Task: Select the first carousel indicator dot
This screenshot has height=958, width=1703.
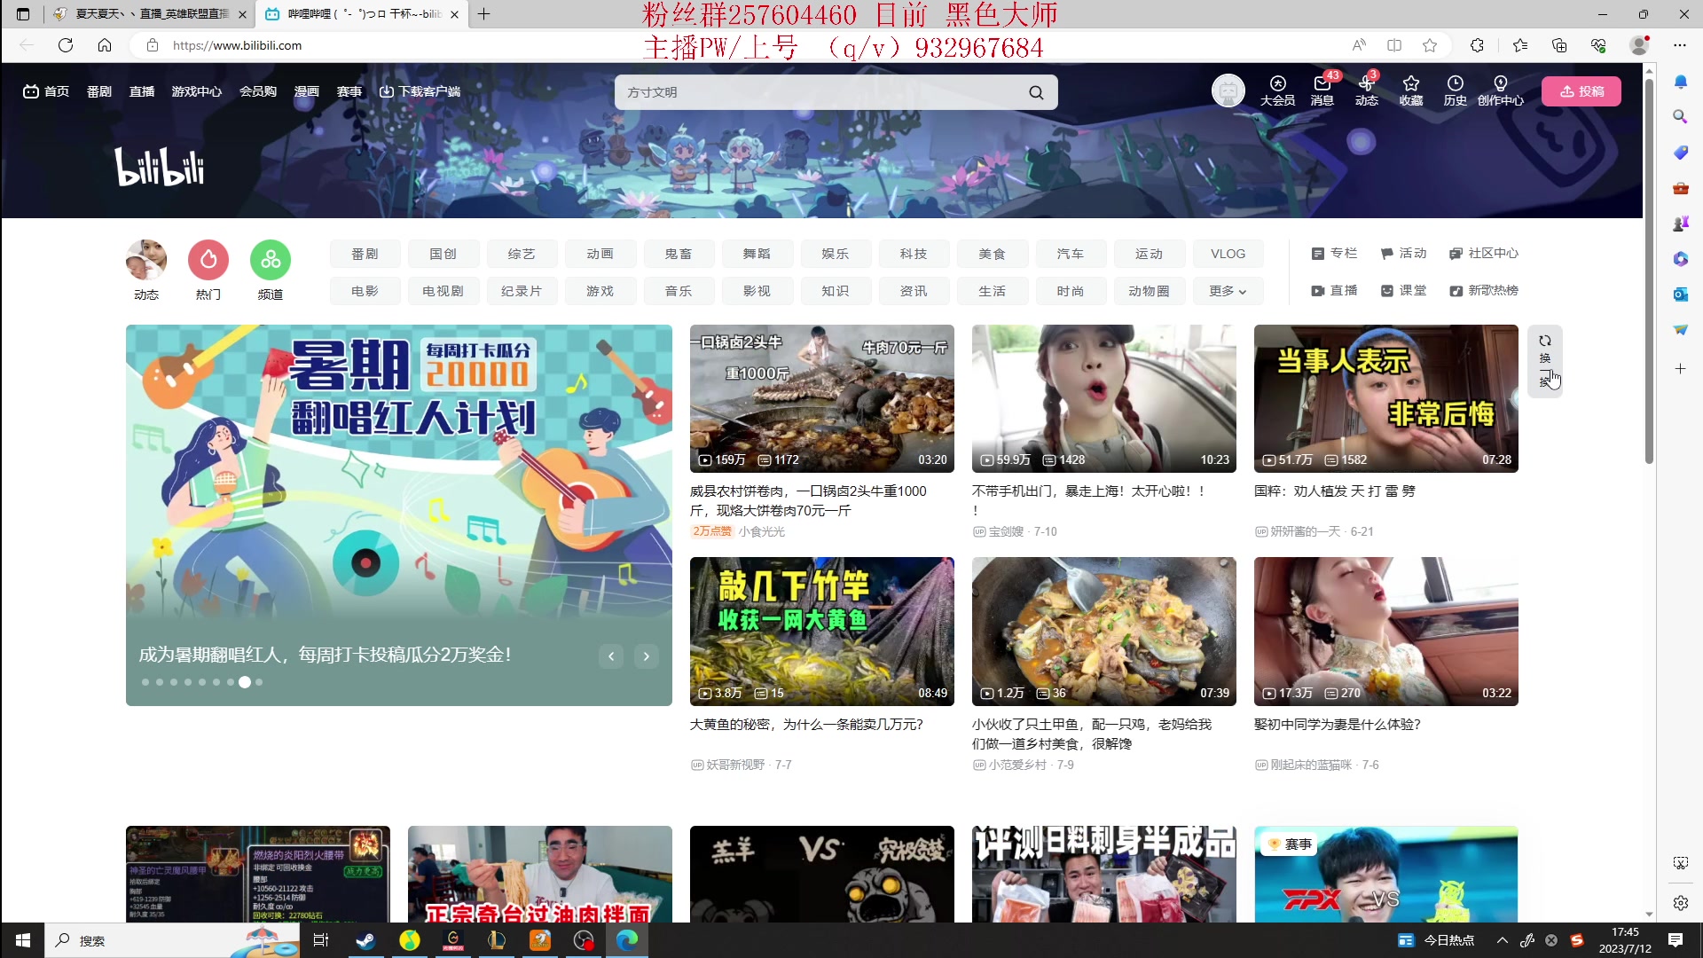Action: [145, 682]
